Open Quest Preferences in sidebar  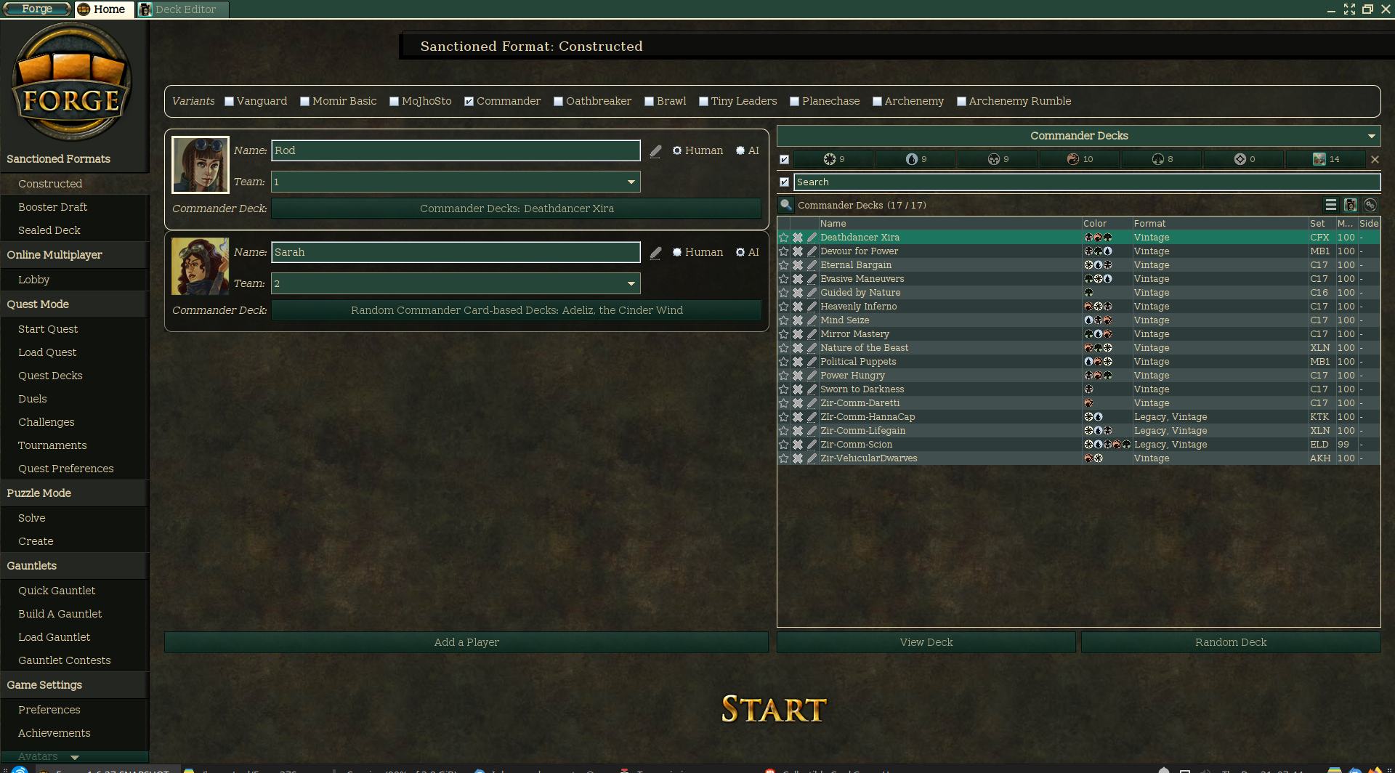click(66, 469)
